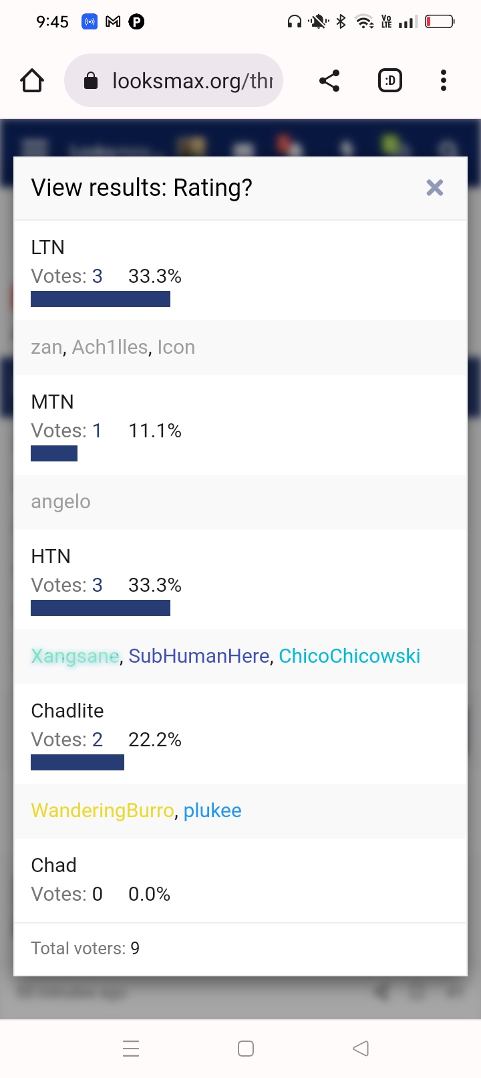Close the poll results dialog
The height and width of the screenshot is (1078, 481).
point(435,188)
